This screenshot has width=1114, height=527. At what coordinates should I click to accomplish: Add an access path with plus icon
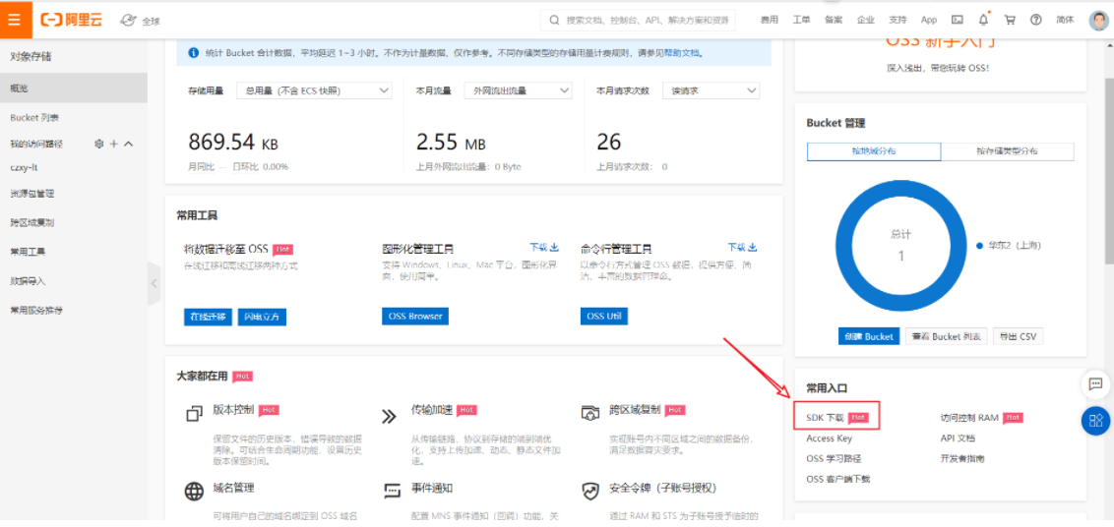pyautogui.click(x=114, y=144)
